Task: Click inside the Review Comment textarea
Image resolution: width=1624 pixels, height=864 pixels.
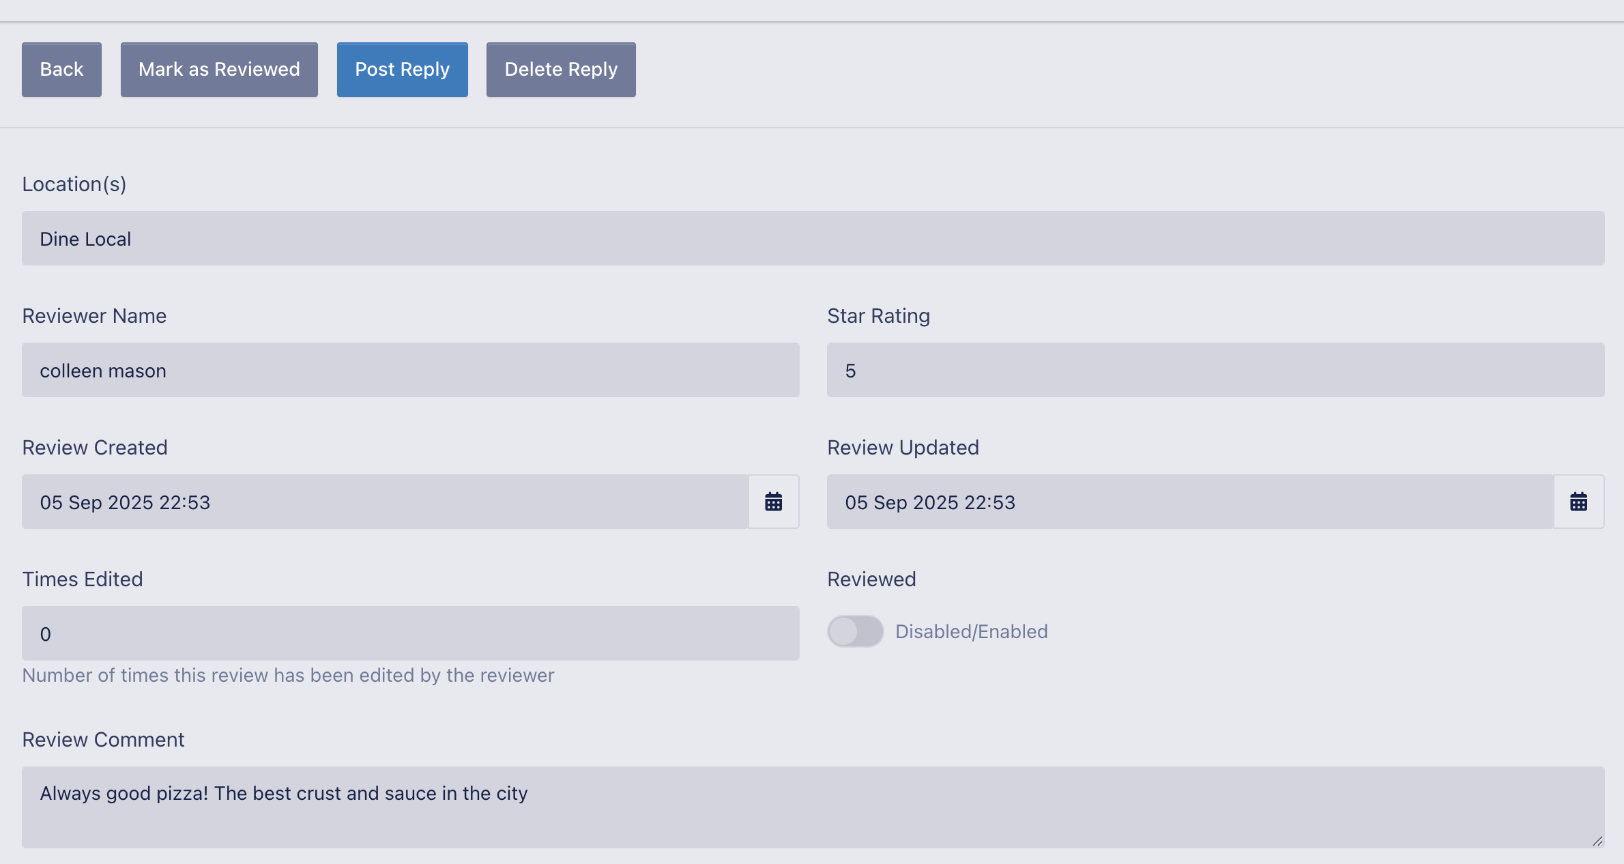Action: (812, 807)
